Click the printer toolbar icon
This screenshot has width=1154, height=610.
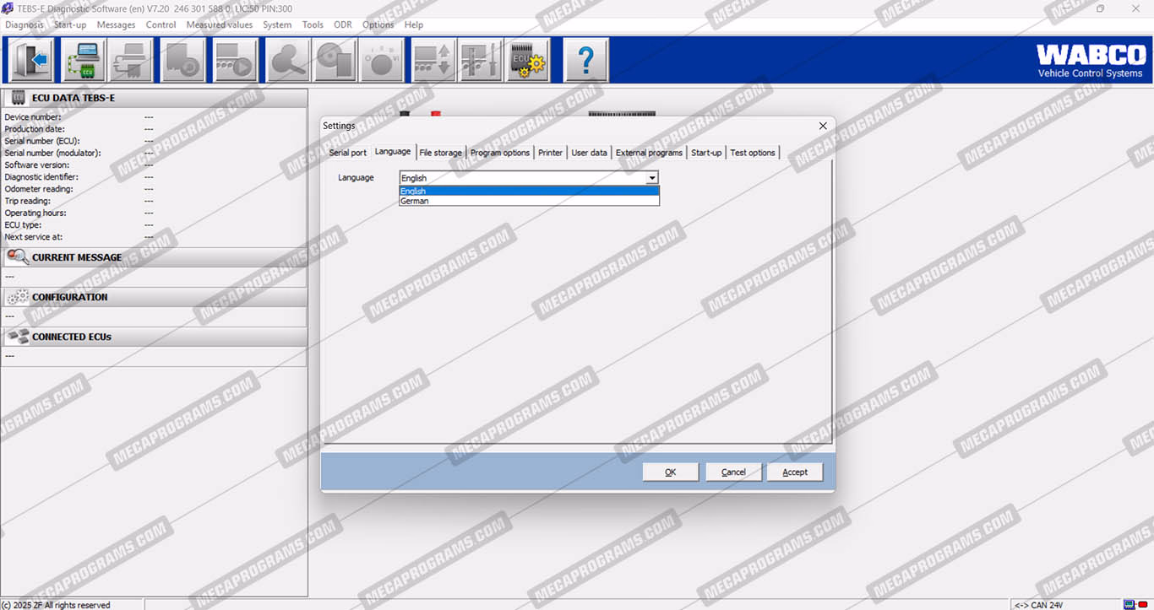132,61
